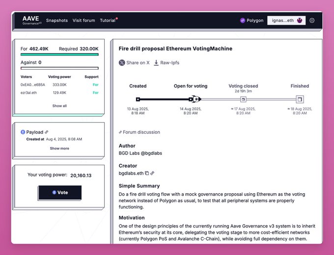334x255 pixels.
Task: Expand voters list with Show all
Action: [59, 106]
